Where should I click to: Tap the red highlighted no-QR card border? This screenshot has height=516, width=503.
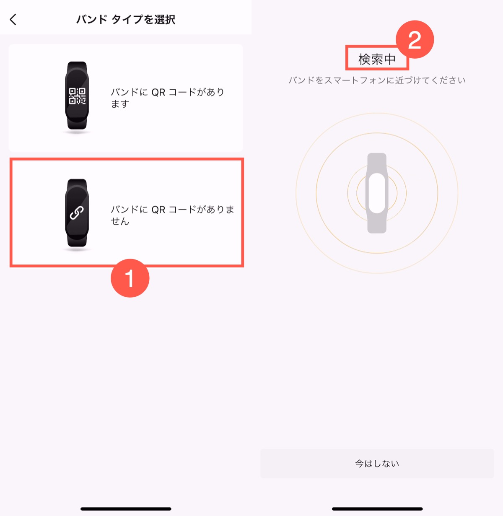click(127, 159)
